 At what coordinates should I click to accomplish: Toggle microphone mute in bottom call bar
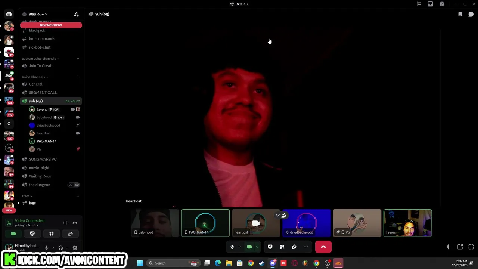pos(232,247)
